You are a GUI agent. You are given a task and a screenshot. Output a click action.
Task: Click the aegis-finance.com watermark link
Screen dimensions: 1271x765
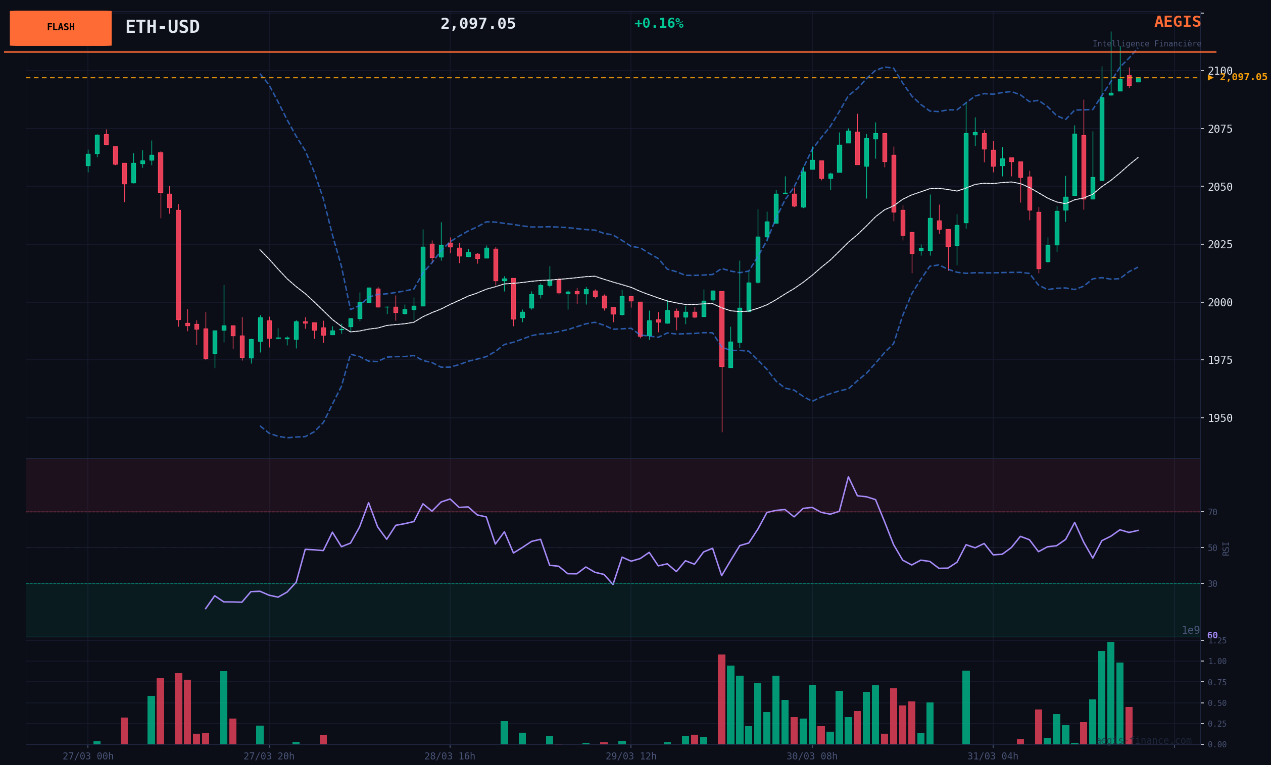[x=1143, y=741]
